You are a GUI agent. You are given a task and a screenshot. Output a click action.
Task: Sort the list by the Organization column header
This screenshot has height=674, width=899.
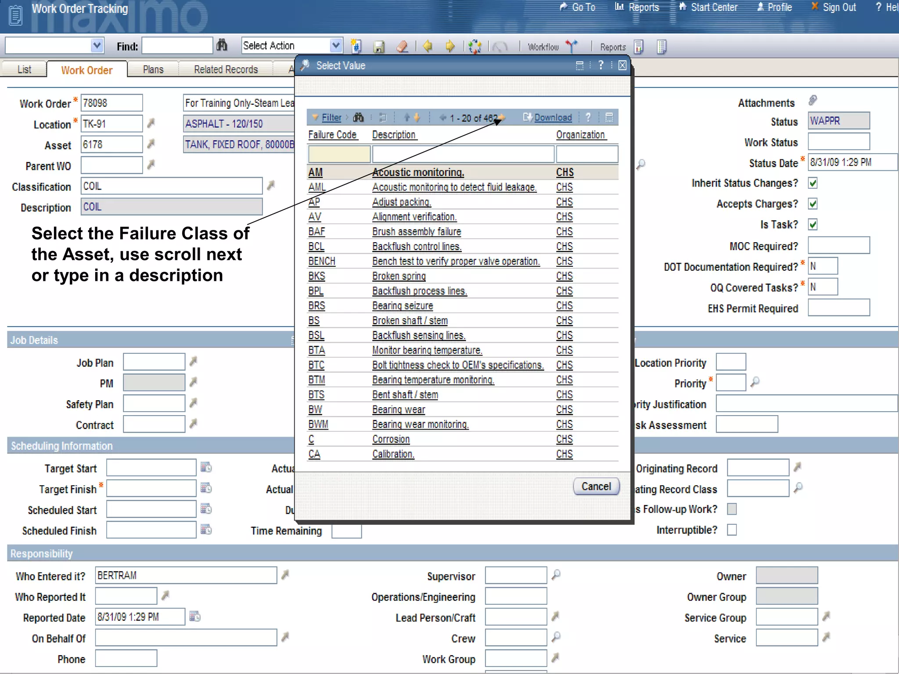click(580, 135)
